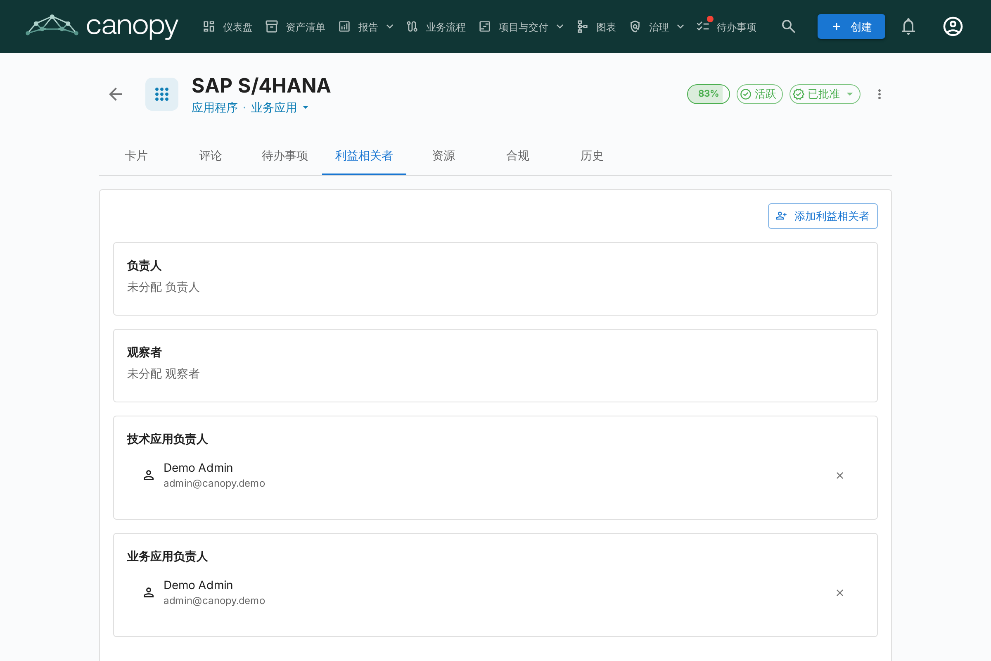The width and height of the screenshot is (991, 661).
Task: Switch to the 待办事项 tab
Action: [285, 156]
